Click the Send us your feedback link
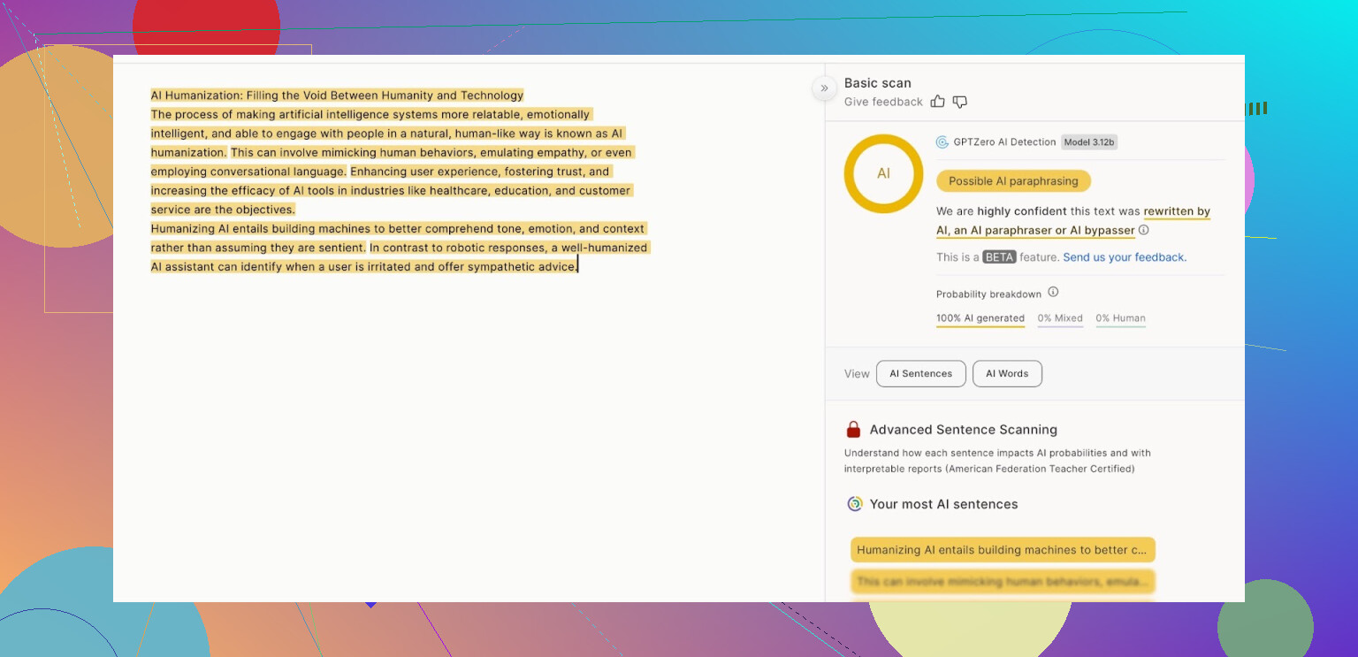This screenshot has width=1358, height=657. 1125,257
